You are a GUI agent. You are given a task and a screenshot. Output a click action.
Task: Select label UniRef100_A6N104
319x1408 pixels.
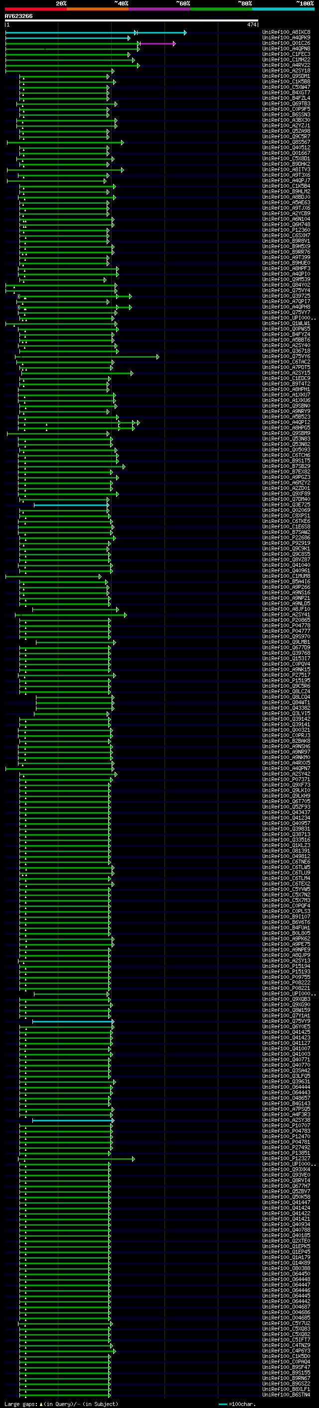point(286,219)
